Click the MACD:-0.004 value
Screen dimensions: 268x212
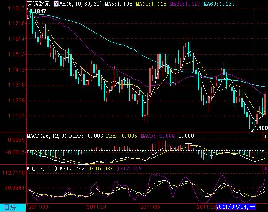pyautogui.click(x=158, y=136)
